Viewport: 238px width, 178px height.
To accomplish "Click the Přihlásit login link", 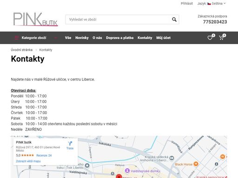I will click(187, 3).
